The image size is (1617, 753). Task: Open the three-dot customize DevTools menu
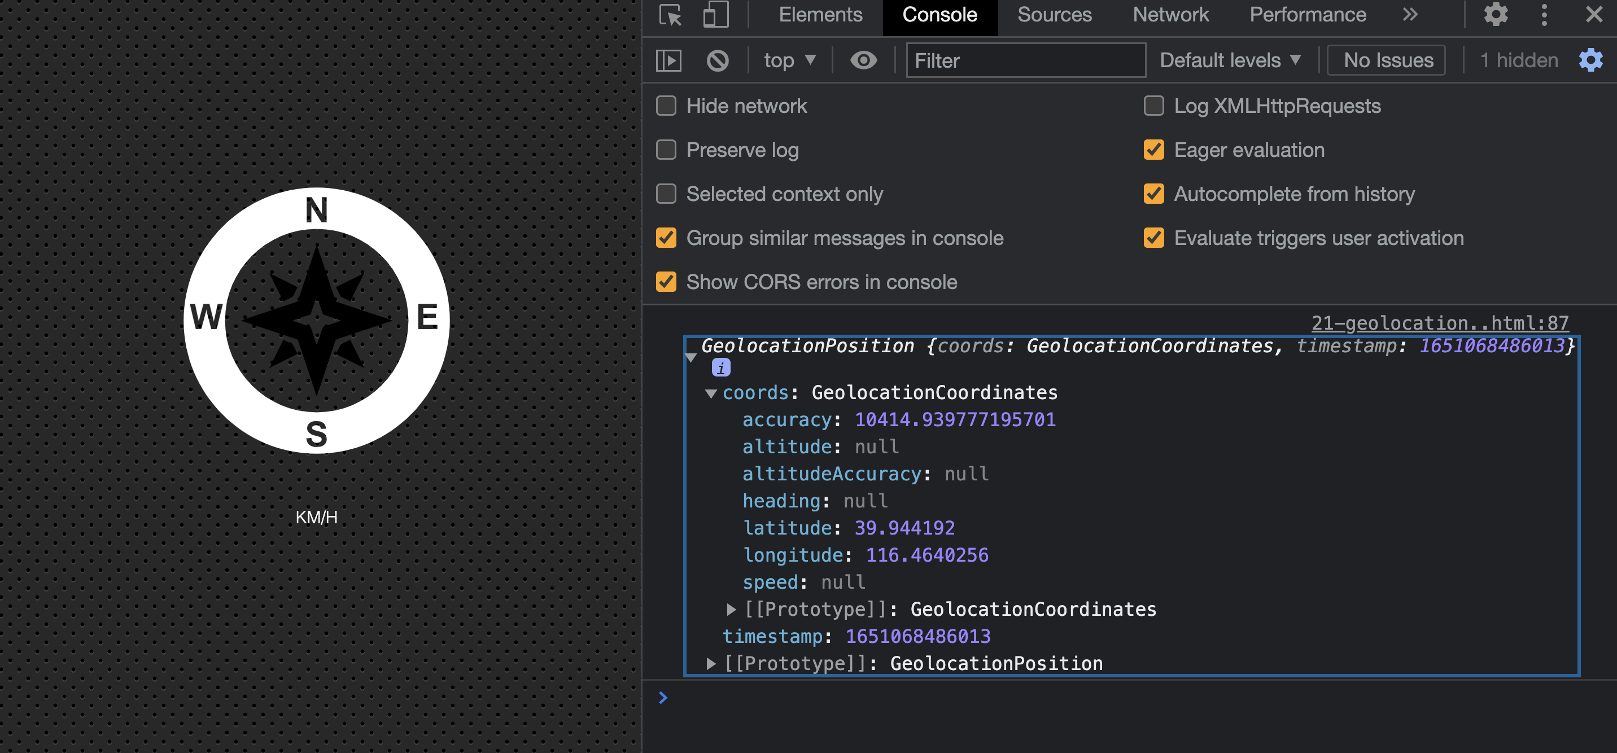click(1544, 15)
